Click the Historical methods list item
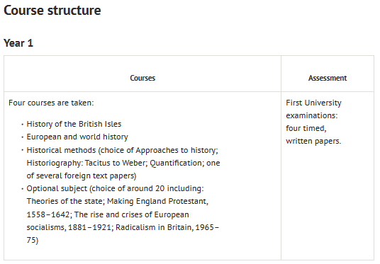380x264 pixels. [x=123, y=163]
